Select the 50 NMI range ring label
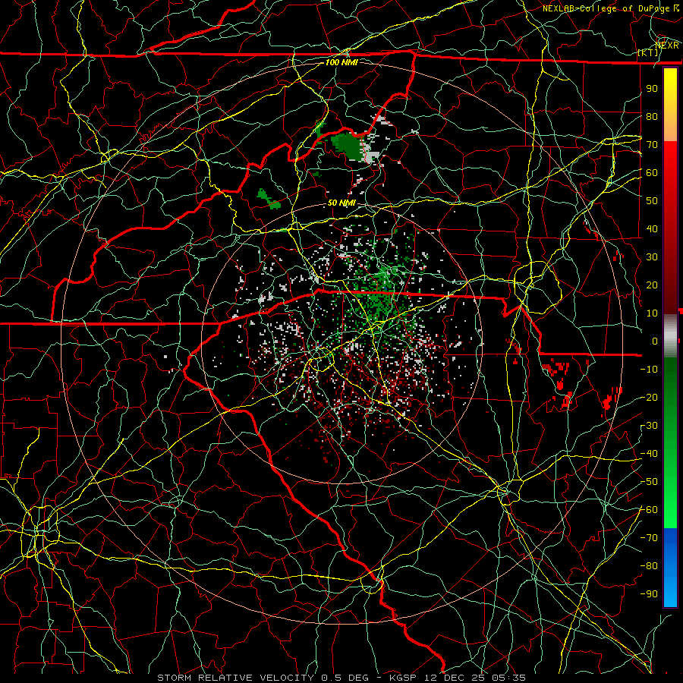The height and width of the screenshot is (683, 683). pos(341,203)
